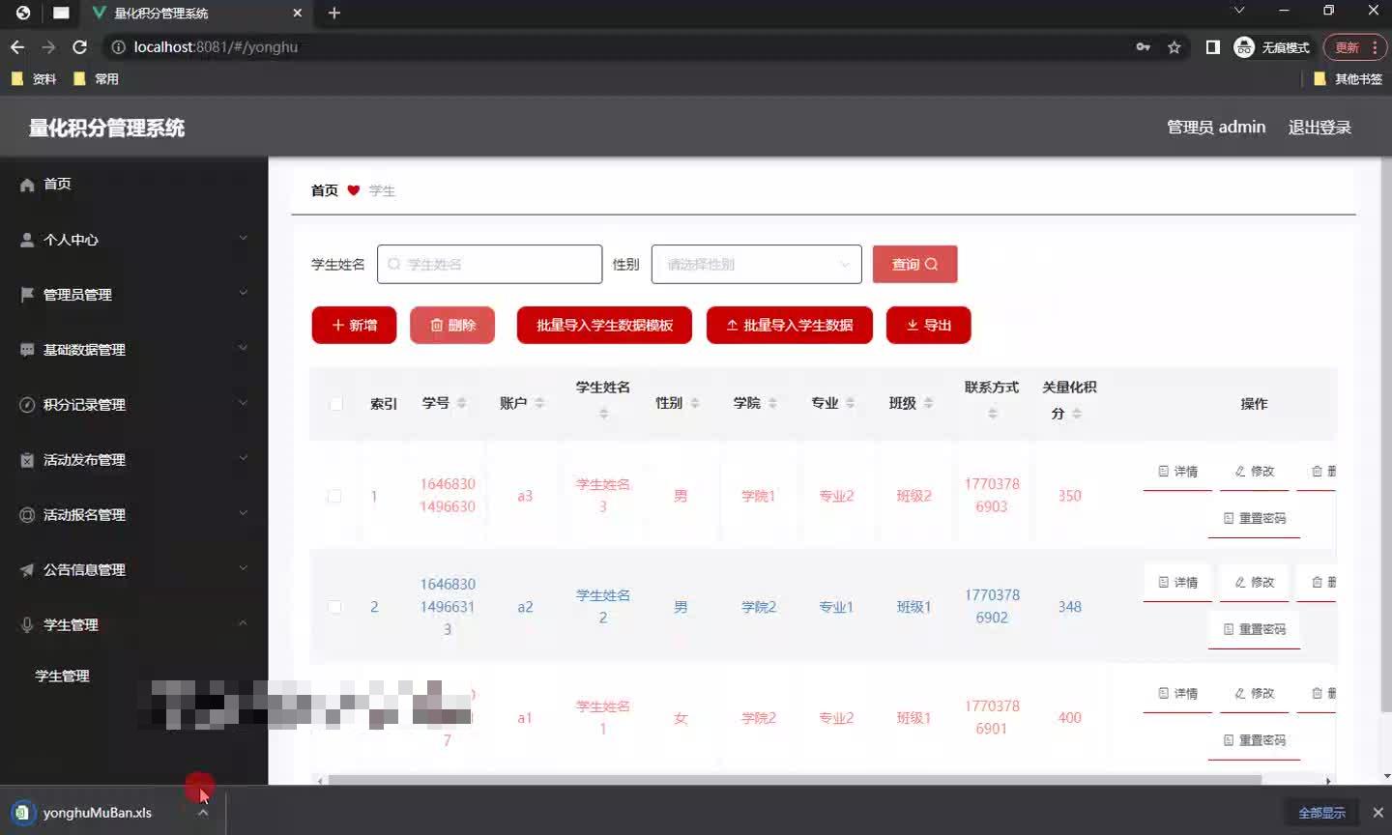The width and height of the screenshot is (1392, 835).
Task: Open the downloaded yonghuMuBan.xls file
Action: (x=97, y=813)
